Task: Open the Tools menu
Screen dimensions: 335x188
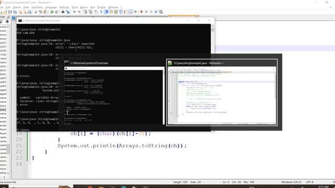Action: pos(74,7)
